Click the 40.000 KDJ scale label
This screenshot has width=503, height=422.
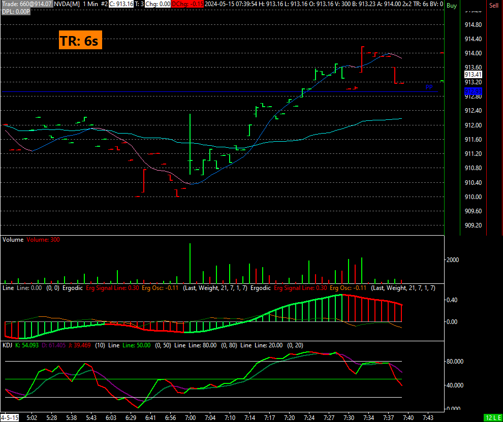click(x=455, y=385)
